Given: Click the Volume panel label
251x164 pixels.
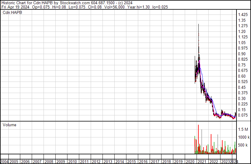Looking at the screenshot, I should click(9, 125).
